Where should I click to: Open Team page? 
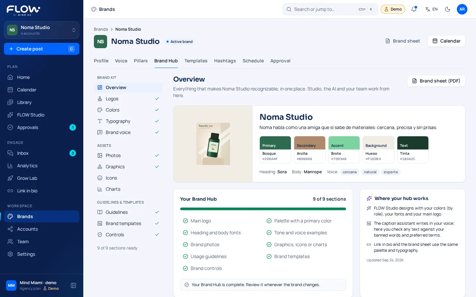tap(42, 242)
